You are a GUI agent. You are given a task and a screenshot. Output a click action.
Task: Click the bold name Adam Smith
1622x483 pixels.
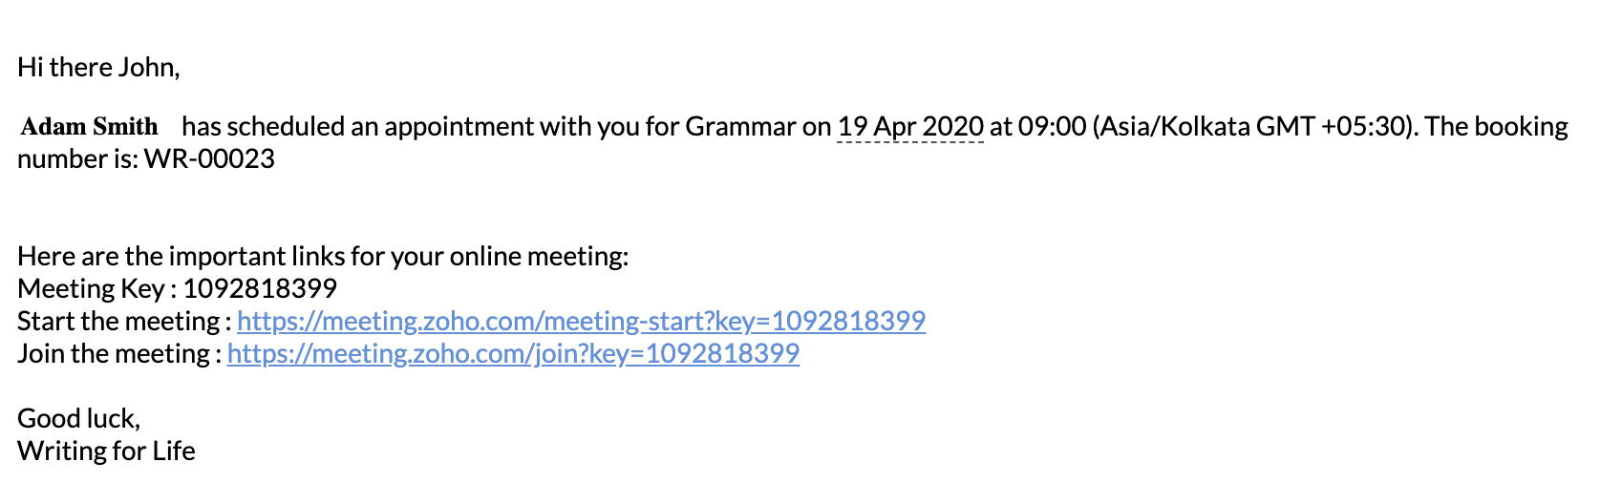click(90, 127)
